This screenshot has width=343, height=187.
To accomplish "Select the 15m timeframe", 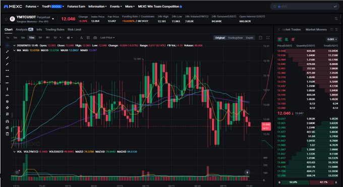I will (x=32, y=38).
